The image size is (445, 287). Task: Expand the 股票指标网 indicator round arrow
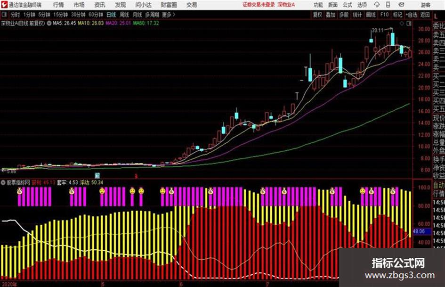pyautogui.click(x=3, y=182)
